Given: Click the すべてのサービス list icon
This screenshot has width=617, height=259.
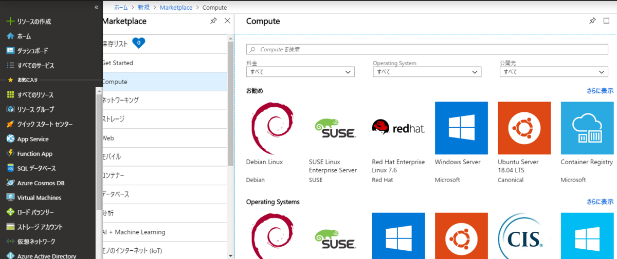Looking at the screenshot, I should point(10,66).
